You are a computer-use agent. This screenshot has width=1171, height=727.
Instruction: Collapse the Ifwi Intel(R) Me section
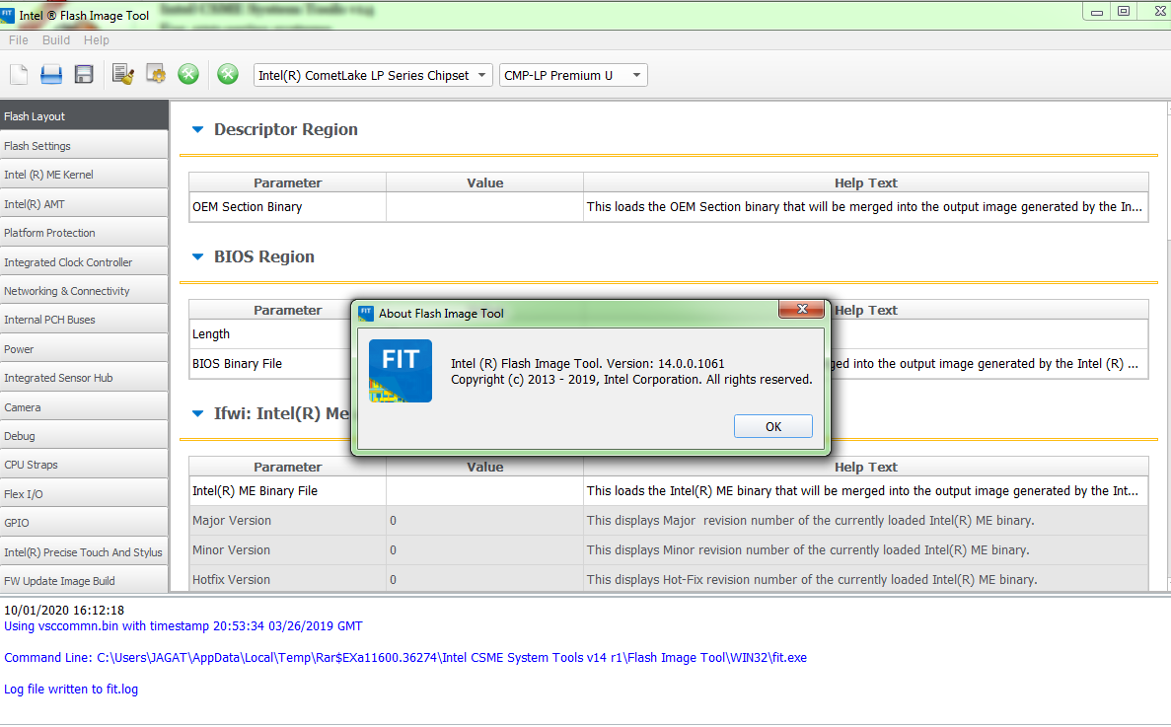coord(198,413)
